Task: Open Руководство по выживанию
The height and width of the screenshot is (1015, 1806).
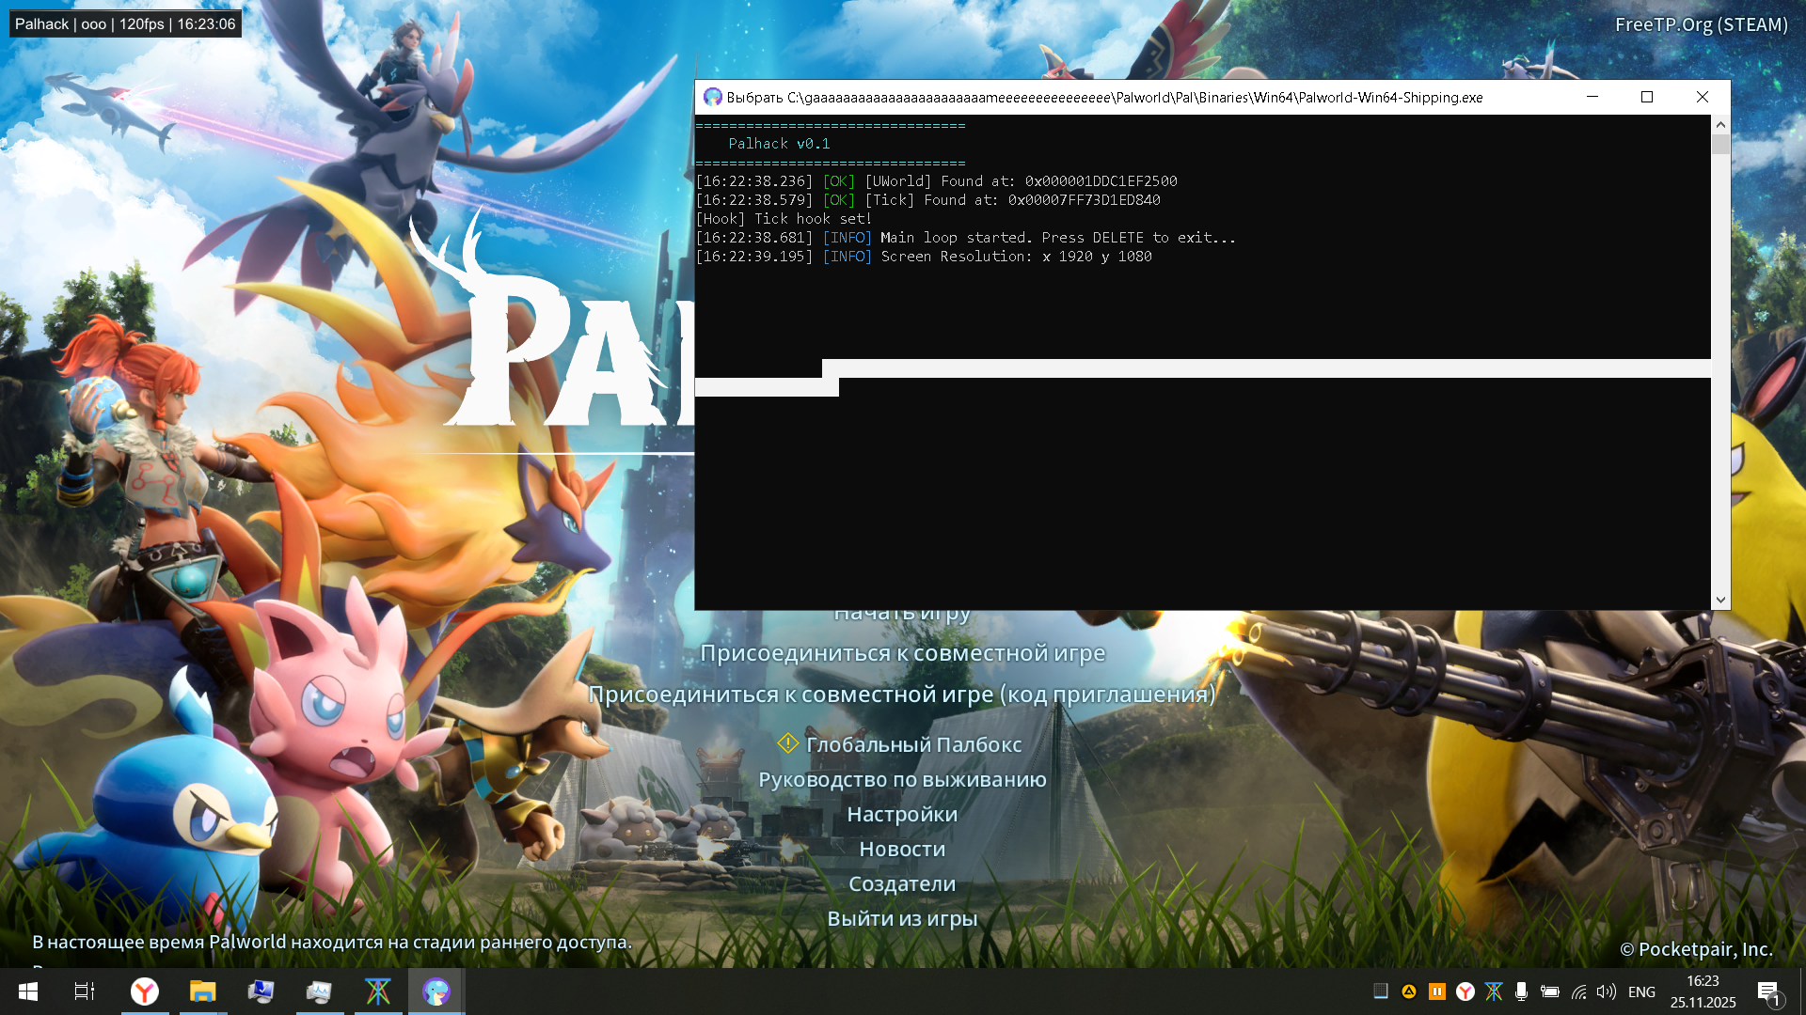Action: tap(902, 780)
